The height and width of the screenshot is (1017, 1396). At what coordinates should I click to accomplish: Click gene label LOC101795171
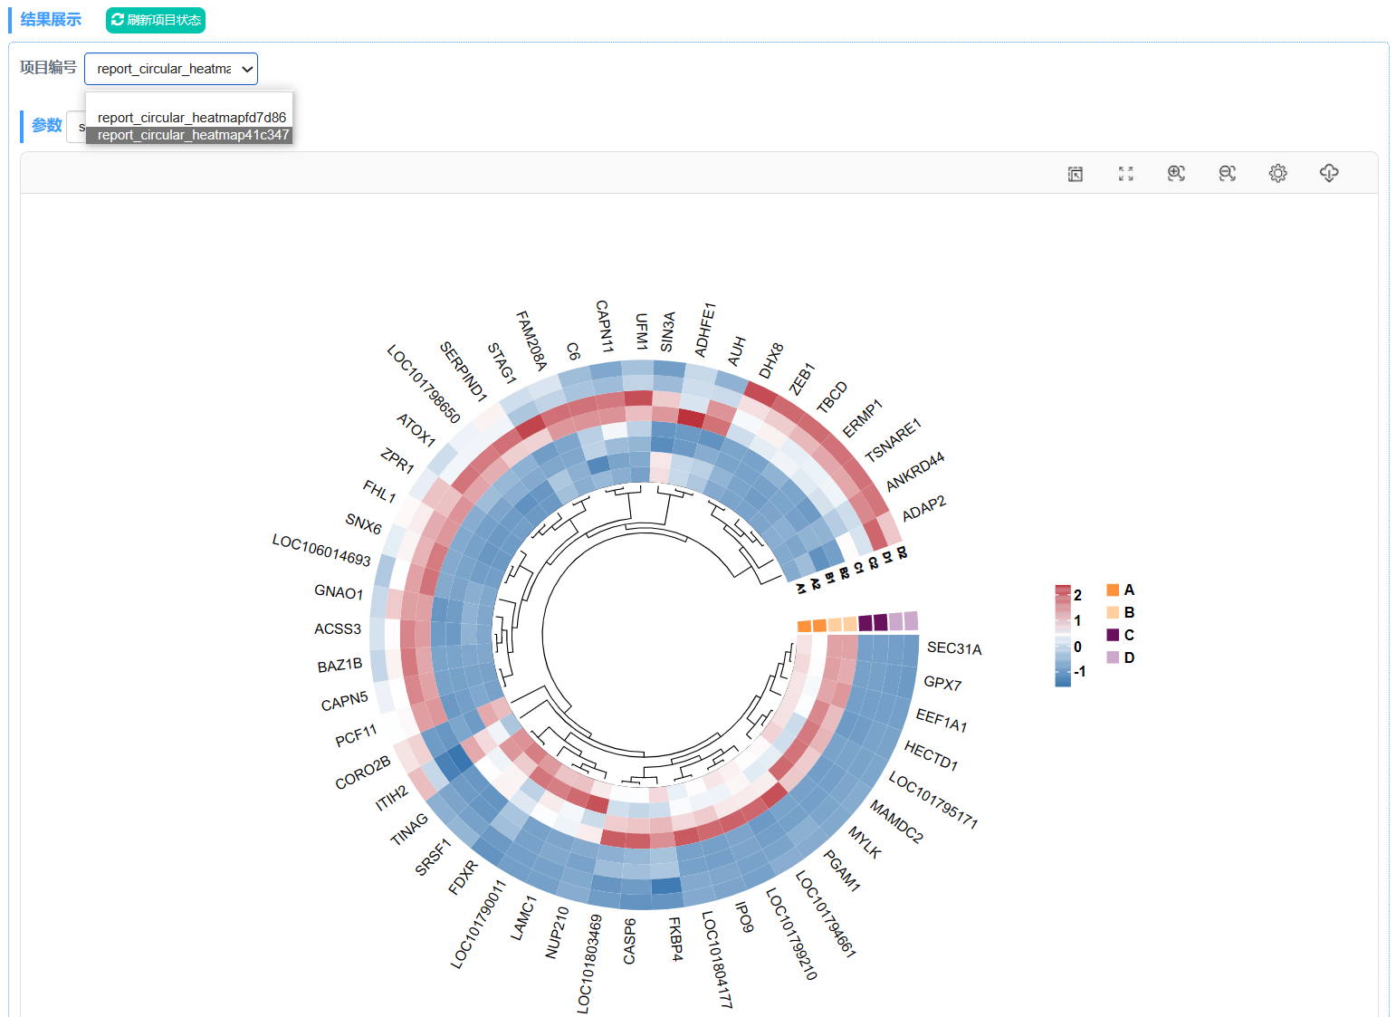coord(932,801)
